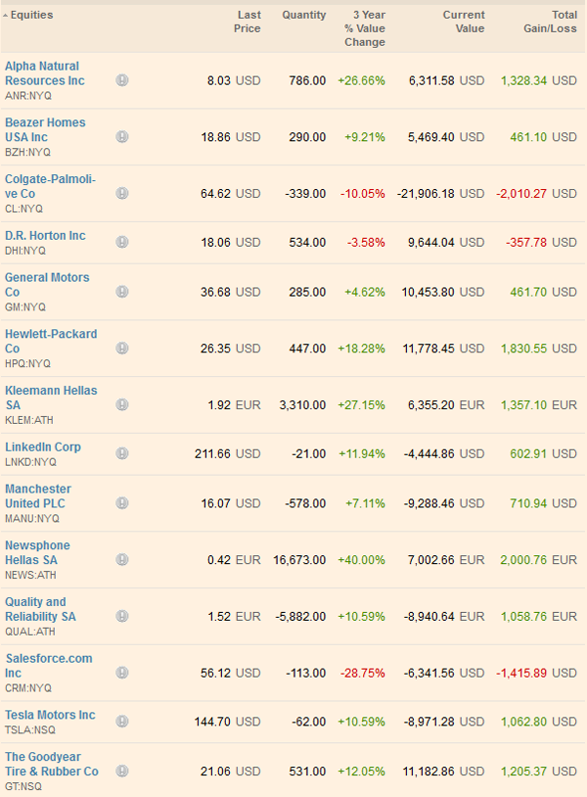Image resolution: width=587 pixels, height=797 pixels.
Task: Click the 16,673.00 quantity value
Action: [299, 560]
